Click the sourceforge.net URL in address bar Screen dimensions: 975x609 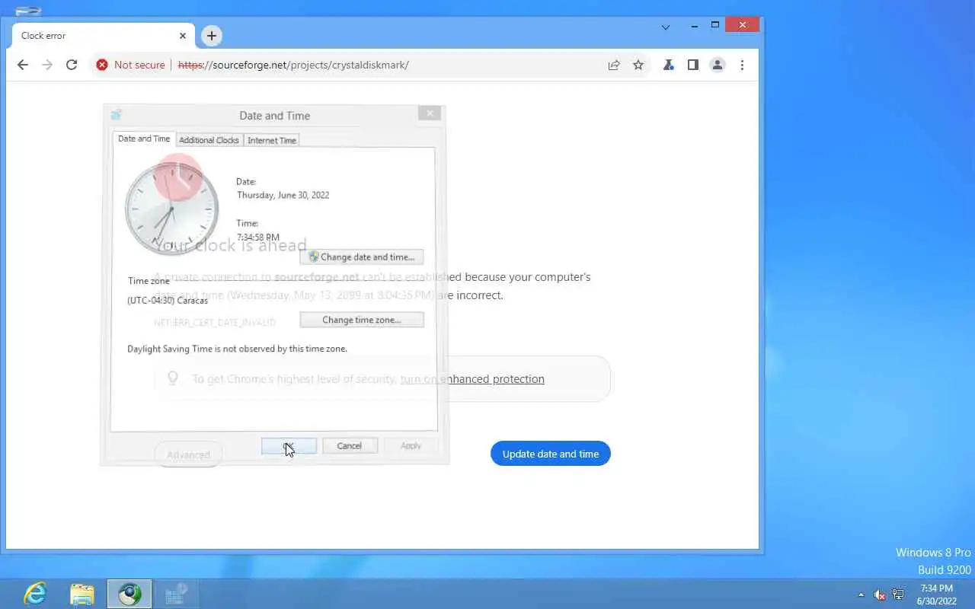coord(293,65)
